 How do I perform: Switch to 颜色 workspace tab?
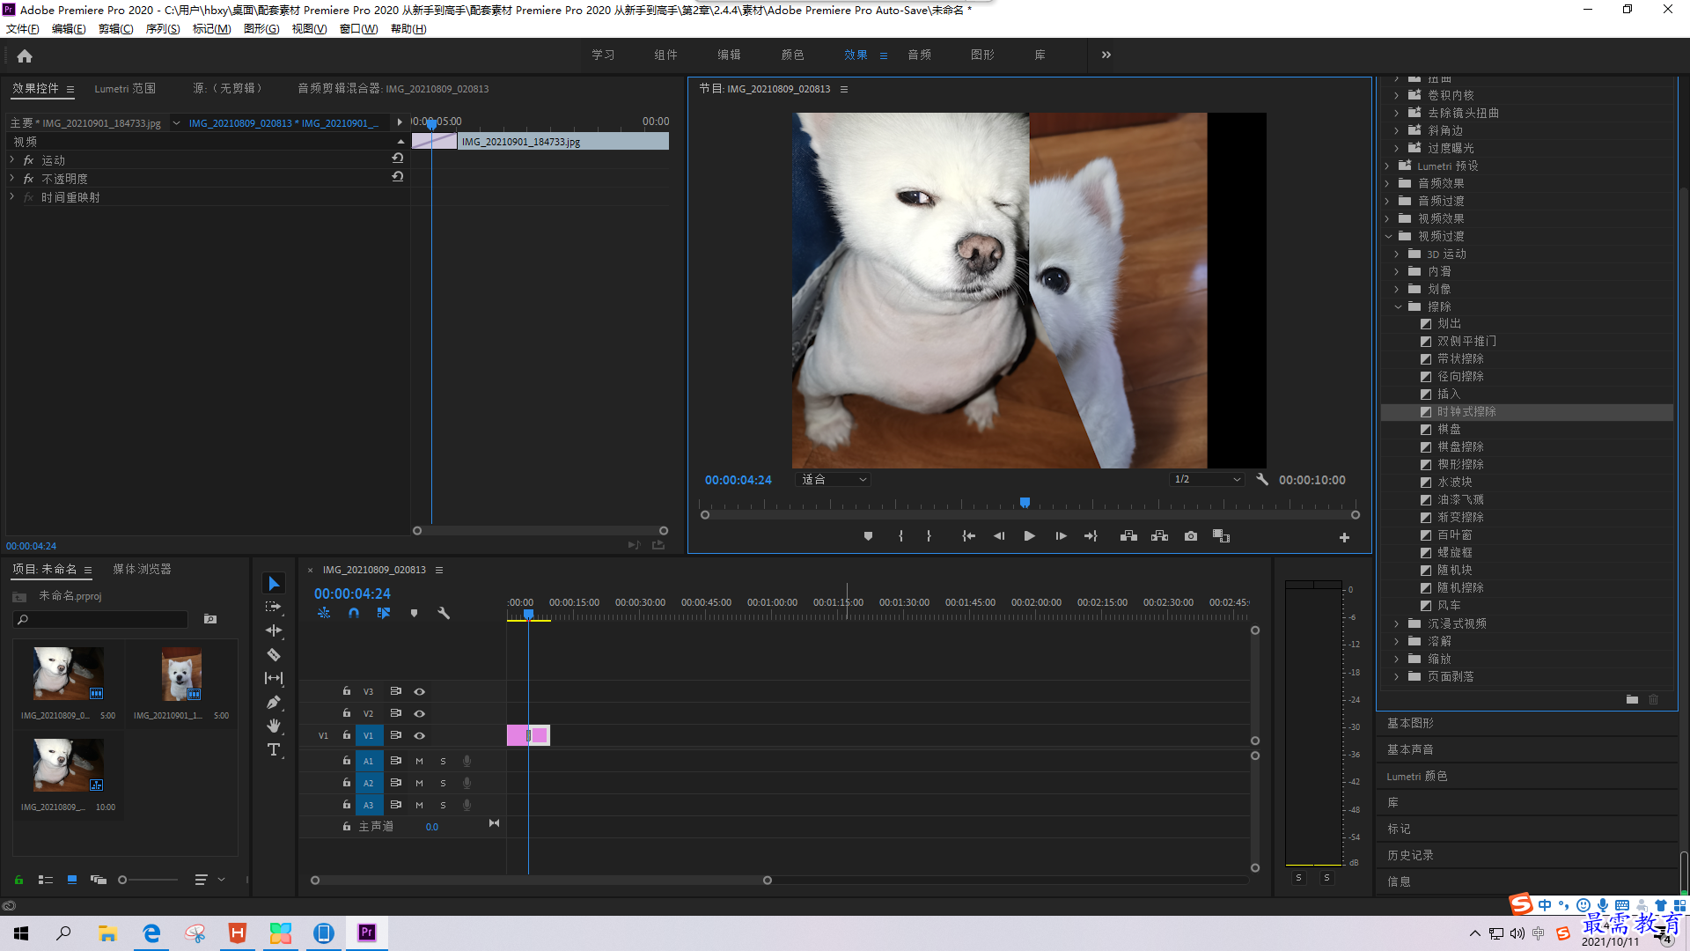(792, 55)
